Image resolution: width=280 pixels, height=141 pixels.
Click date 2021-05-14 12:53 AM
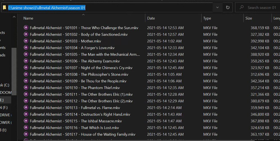pos(165,28)
